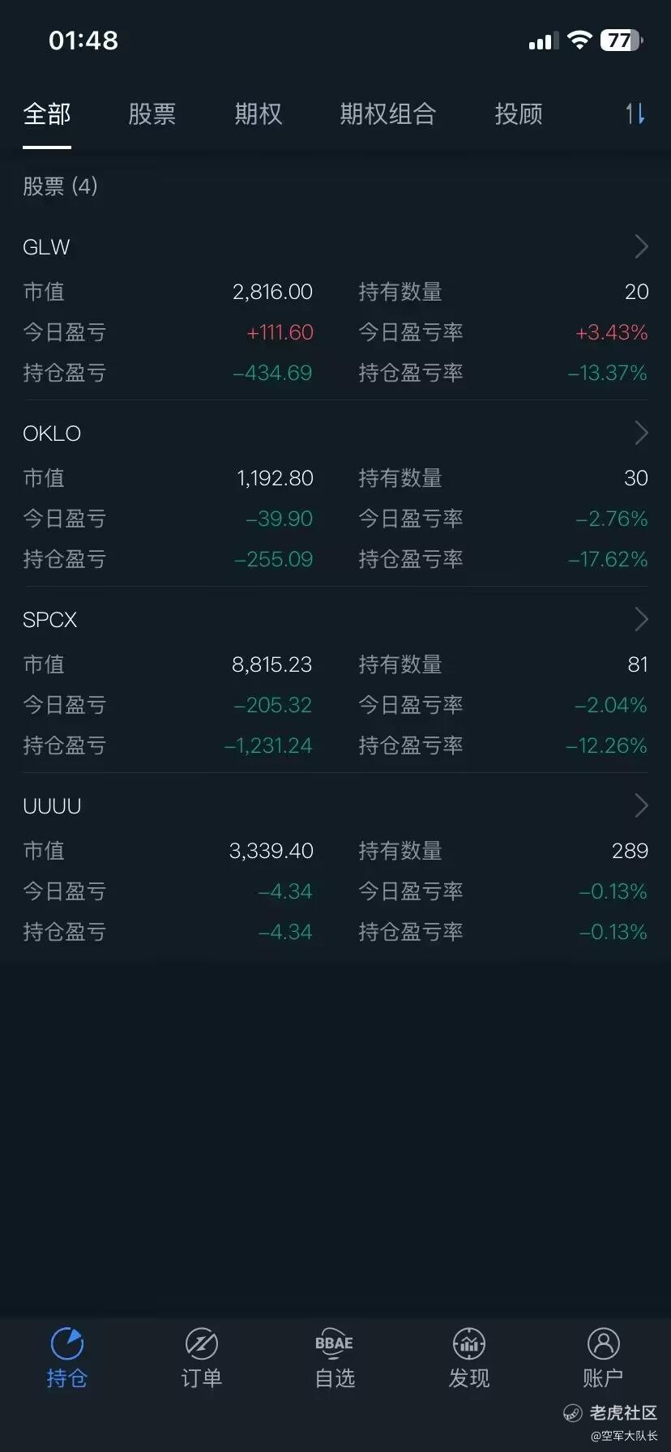Open the BBAE 自选 watchlist icon

pos(335,1344)
